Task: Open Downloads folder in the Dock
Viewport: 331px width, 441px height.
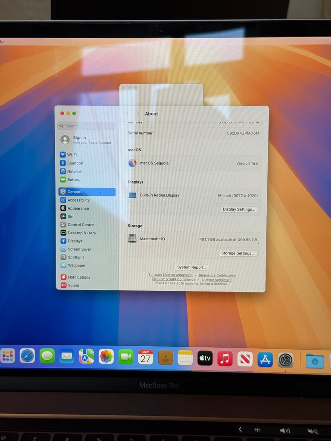Action: (x=315, y=361)
